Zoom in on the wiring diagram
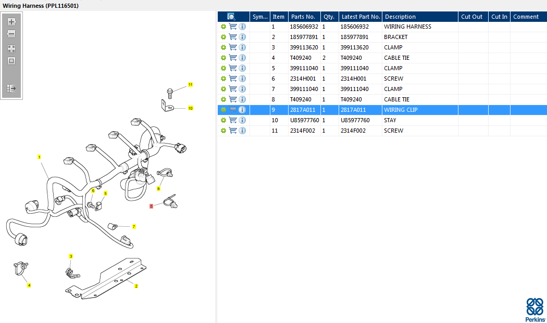547x323 pixels. pyautogui.click(x=11, y=22)
